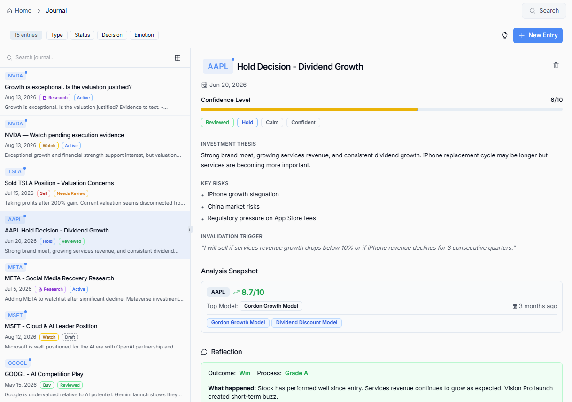The image size is (572, 402).
Task: Click the 15 entries badge
Action: 26,35
